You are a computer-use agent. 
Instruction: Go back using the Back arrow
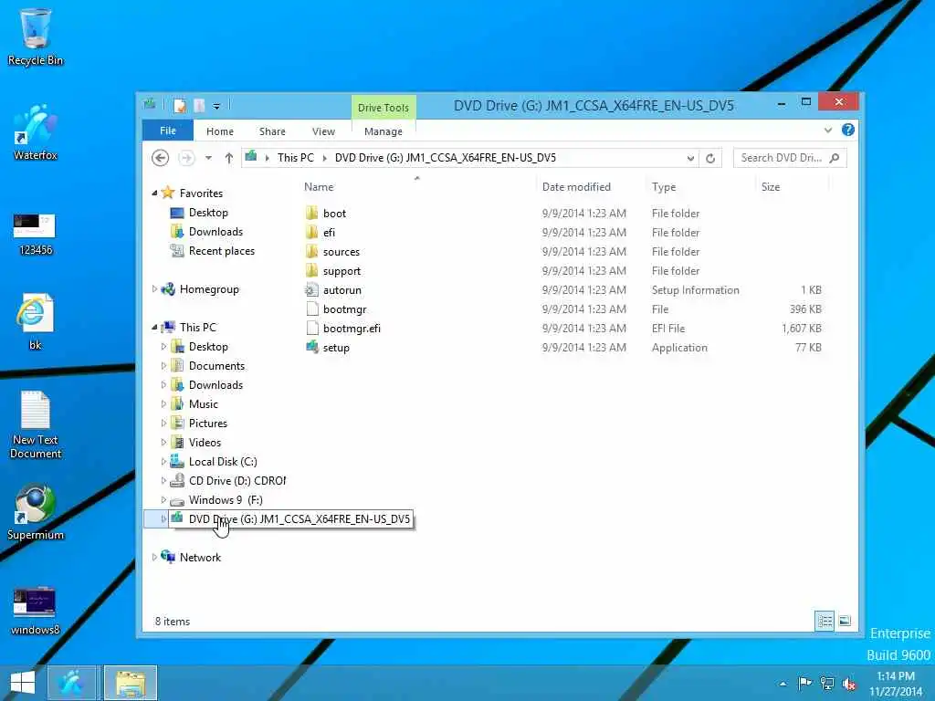click(160, 158)
